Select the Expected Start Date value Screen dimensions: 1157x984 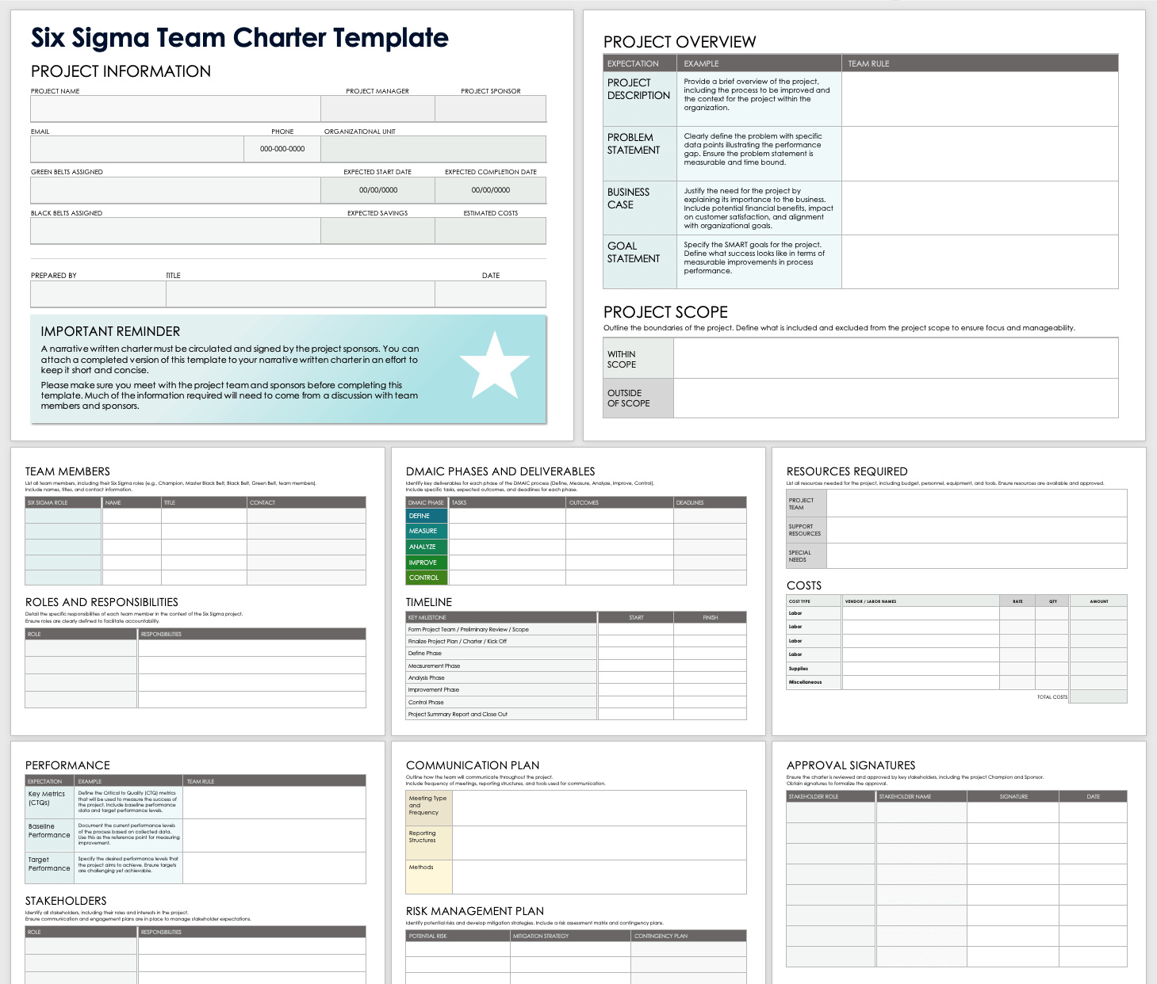coord(378,190)
